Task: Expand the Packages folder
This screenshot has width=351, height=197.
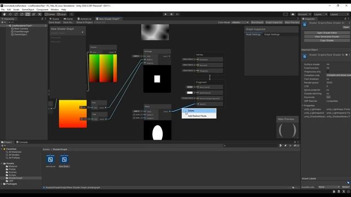Action: (2, 184)
